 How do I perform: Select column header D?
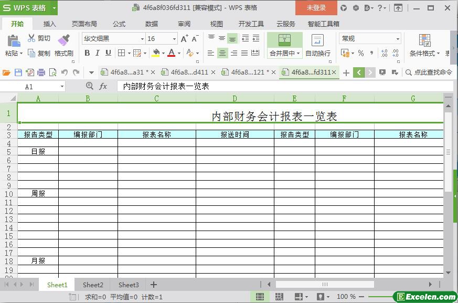[235, 99]
